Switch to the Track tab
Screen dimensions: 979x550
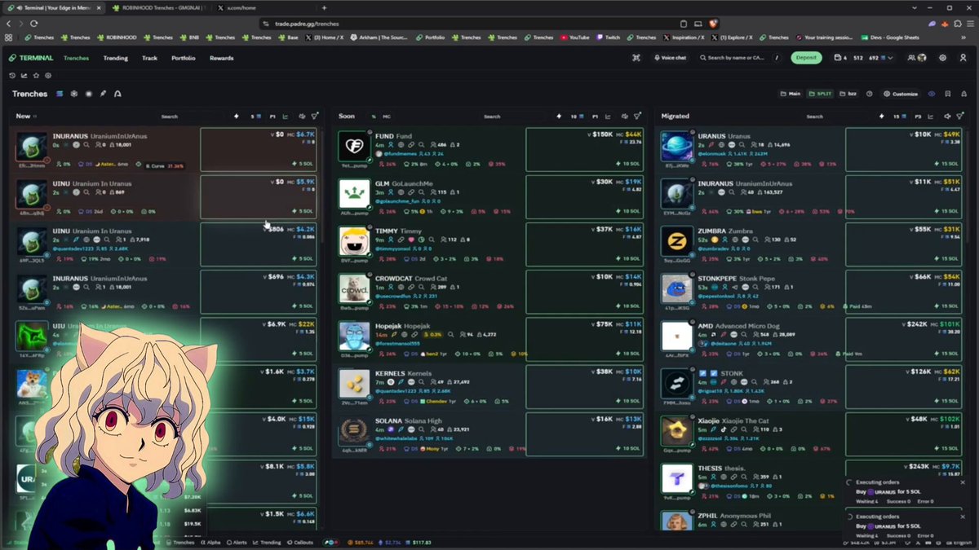coord(149,58)
